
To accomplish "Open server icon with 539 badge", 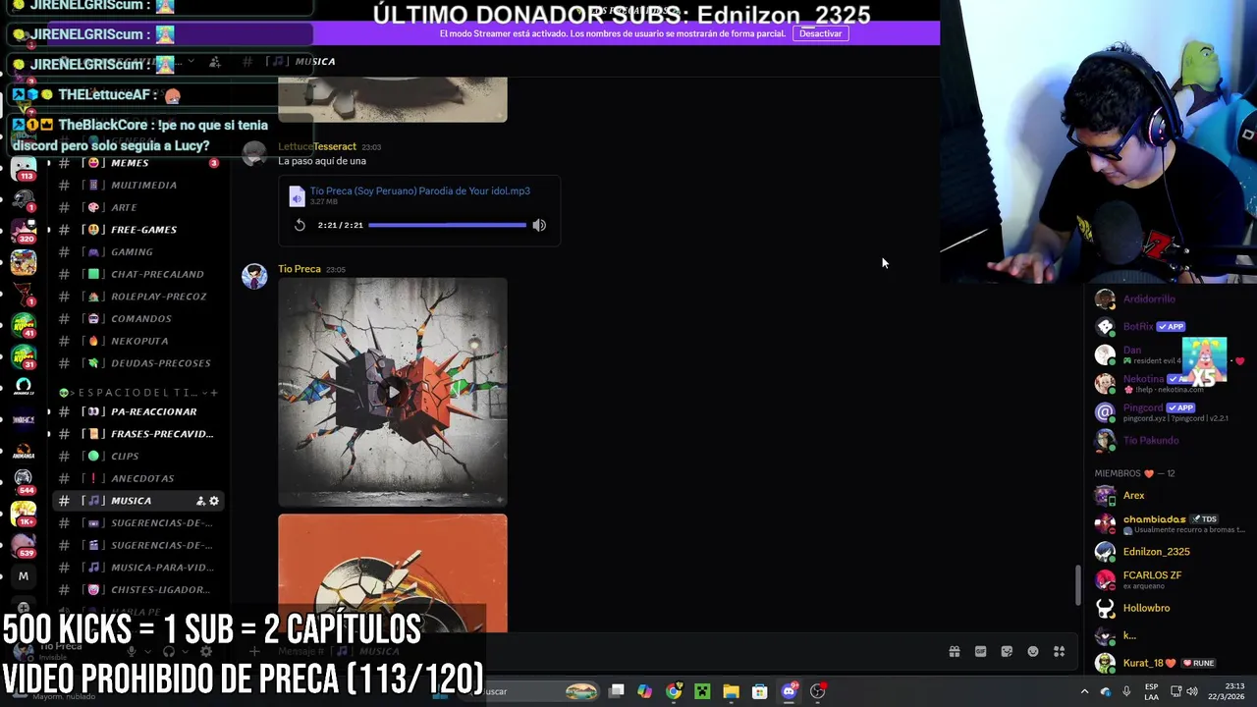I will [24, 545].
